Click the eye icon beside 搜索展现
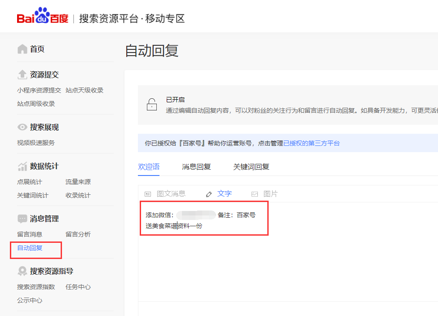438x316 pixels. [x=22, y=127]
